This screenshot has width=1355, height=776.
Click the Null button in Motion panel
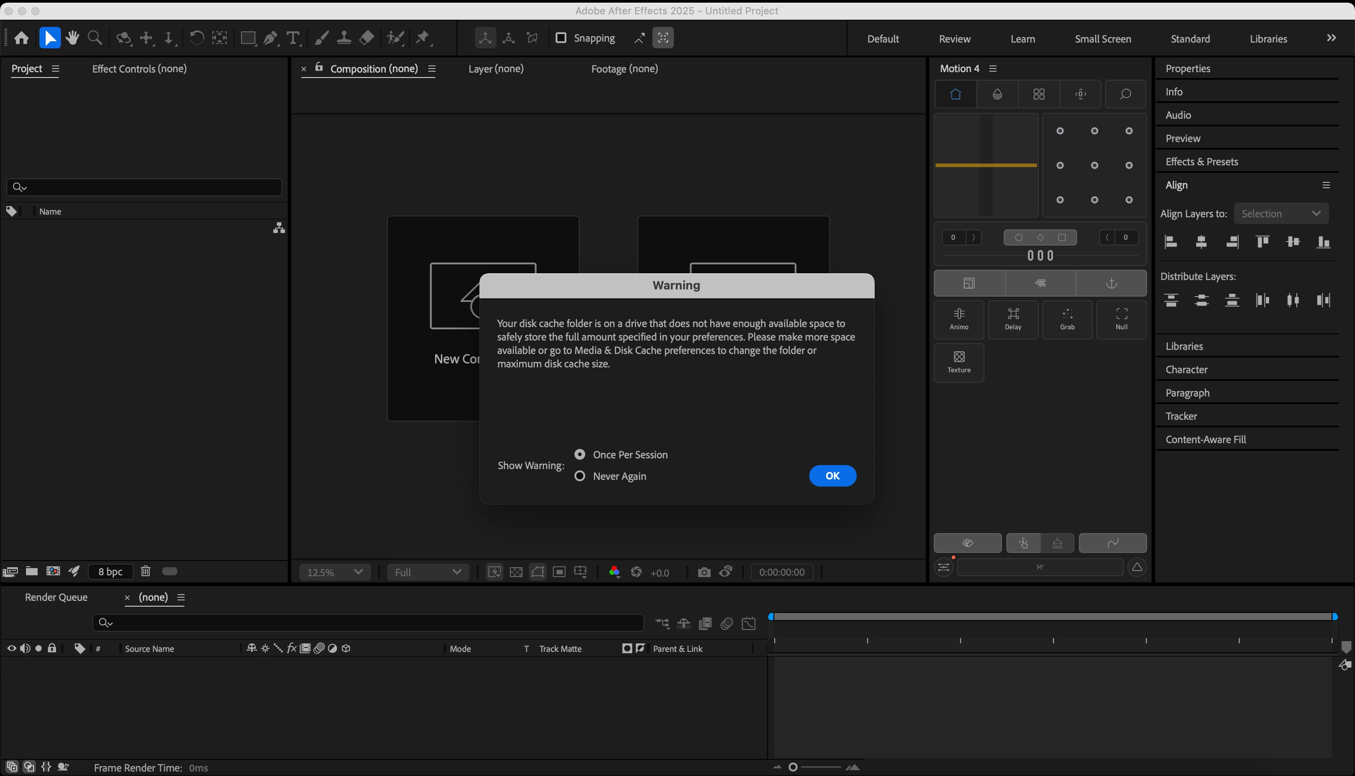pyautogui.click(x=1121, y=319)
